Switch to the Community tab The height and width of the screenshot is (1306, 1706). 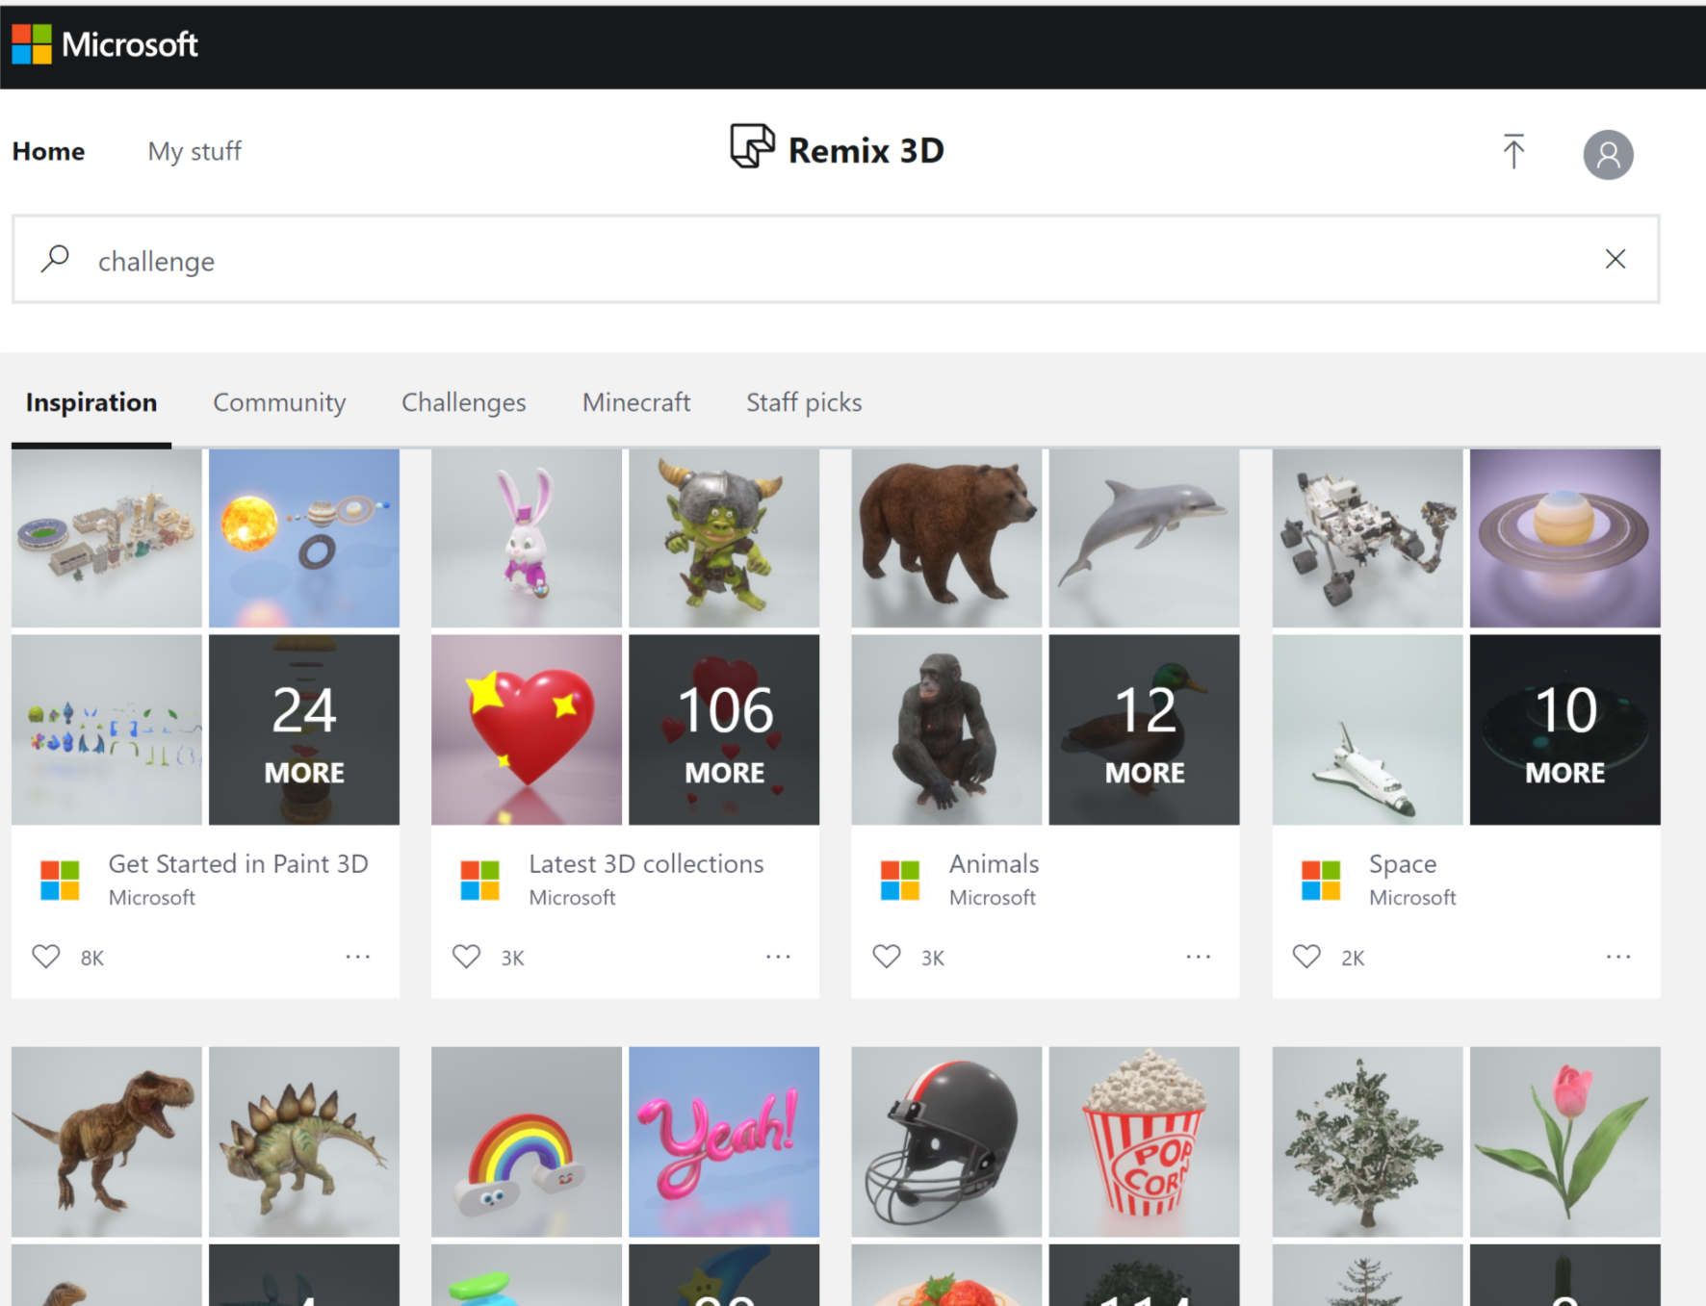click(279, 402)
